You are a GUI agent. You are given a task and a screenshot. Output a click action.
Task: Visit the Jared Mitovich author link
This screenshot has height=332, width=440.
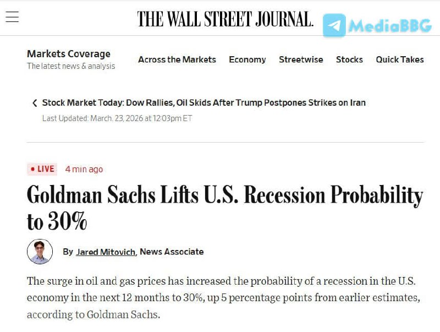pos(105,252)
